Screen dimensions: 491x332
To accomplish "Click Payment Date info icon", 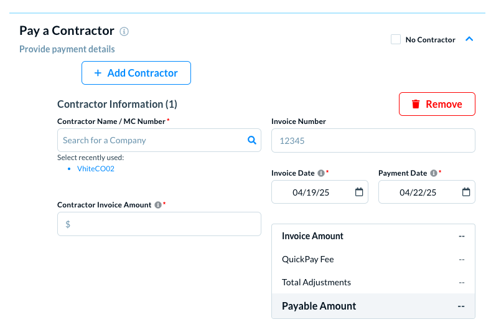I will pos(433,173).
